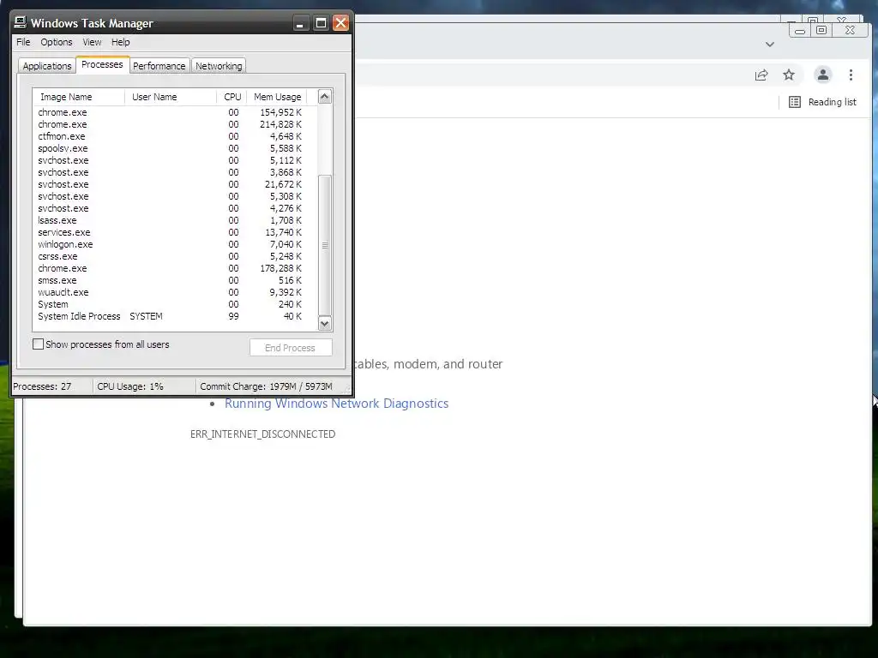The image size is (878, 658).
Task: Click the ERR_INTERNET_DISCONNECTED error text
Action: pyautogui.click(x=262, y=434)
